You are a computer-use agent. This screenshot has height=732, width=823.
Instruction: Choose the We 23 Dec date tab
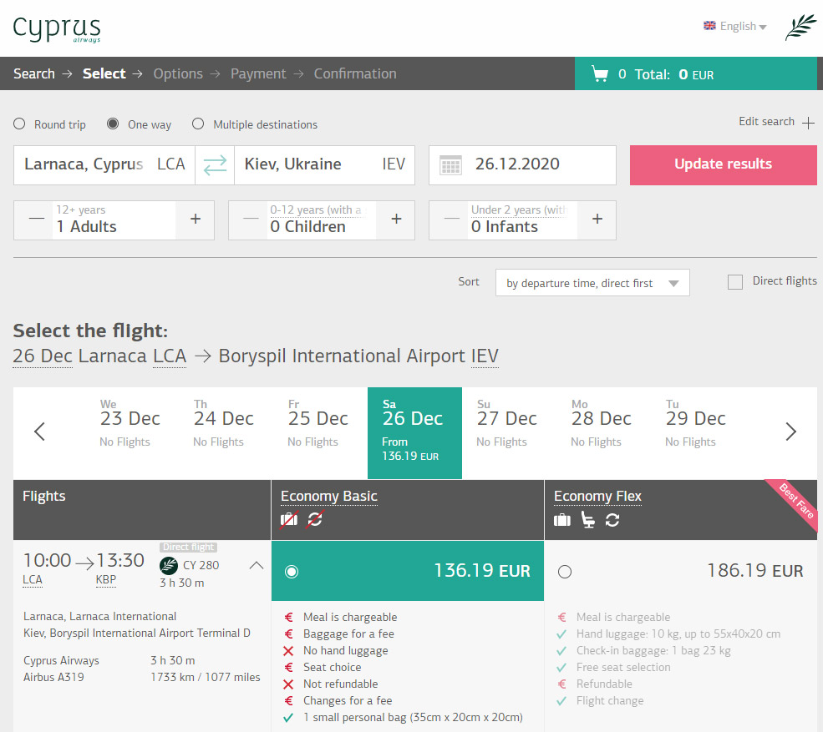[x=130, y=433]
